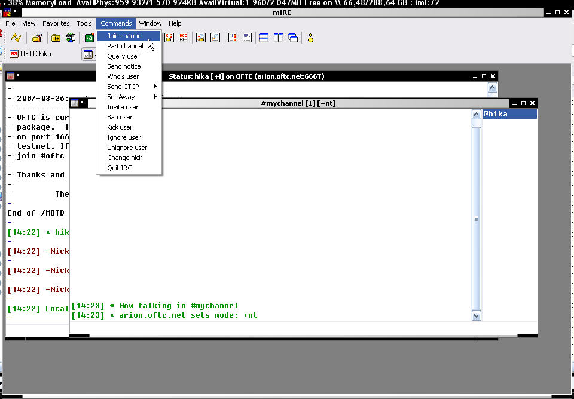
Task: Open the Tools menu
Action: tap(84, 23)
